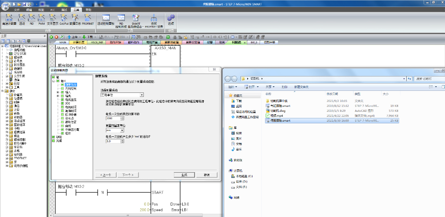
Task: Expand the 定时器 instruction folder
Action: point(7,155)
